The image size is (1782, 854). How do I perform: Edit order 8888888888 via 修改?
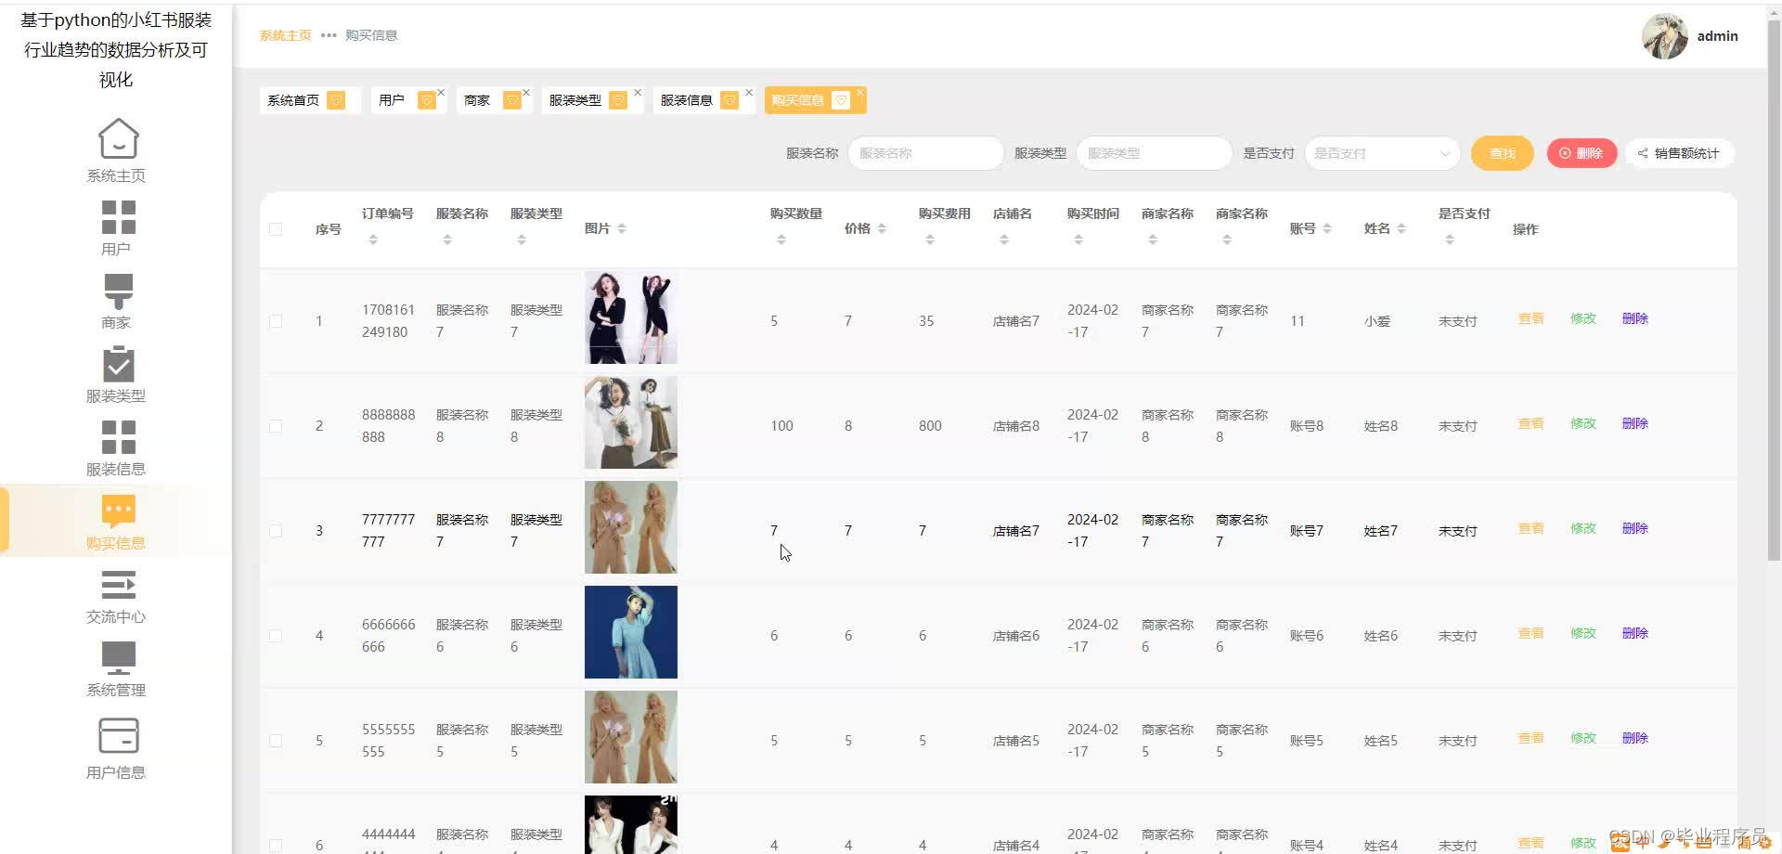(x=1583, y=423)
